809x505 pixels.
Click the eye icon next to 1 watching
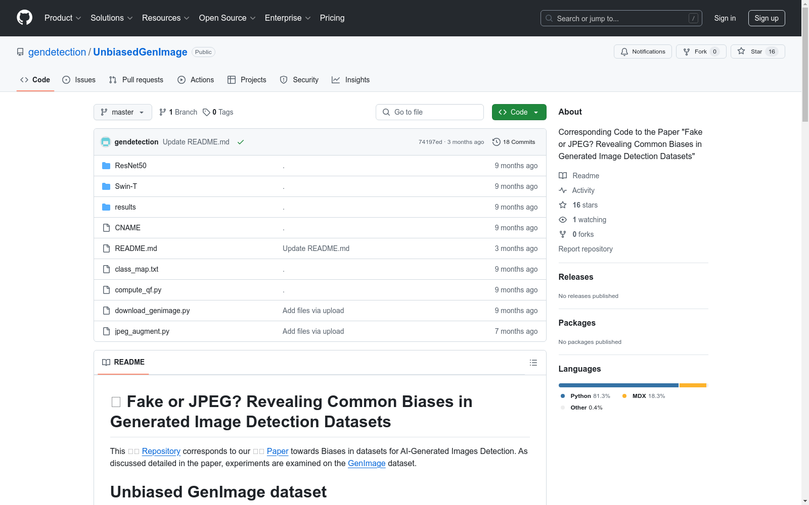pyautogui.click(x=563, y=220)
